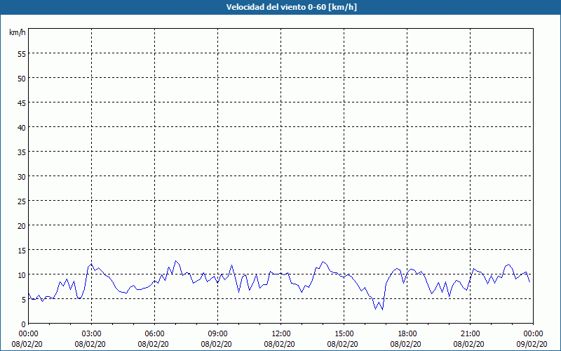
Task: Click the 35 y-axis value
Action: (22, 152)
